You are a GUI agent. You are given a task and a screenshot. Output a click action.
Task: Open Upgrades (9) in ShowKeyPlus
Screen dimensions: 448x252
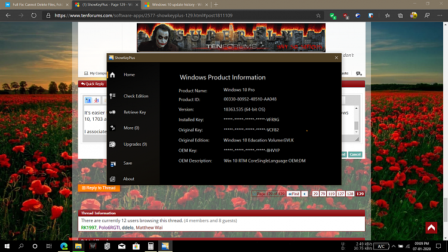pos(135,144)
